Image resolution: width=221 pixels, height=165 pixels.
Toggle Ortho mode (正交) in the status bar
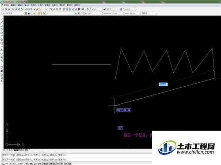[35, 164]
